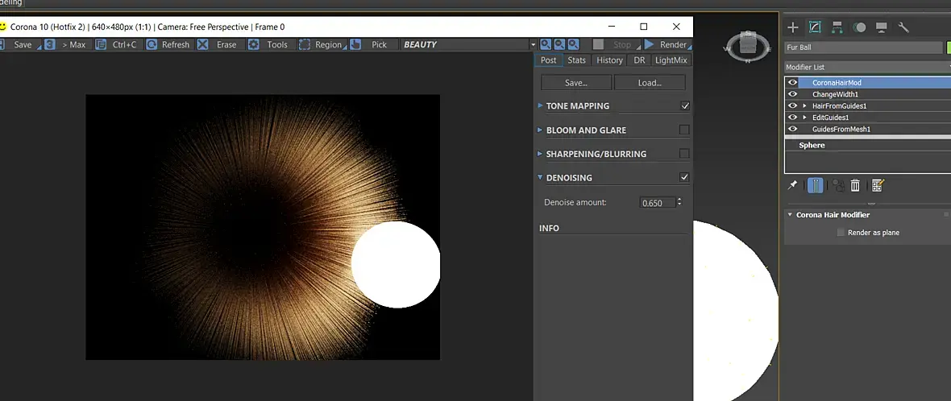Click the Fur Ball object name field
The width and height of the screenshot is (951, 401).
click(862, 48)
